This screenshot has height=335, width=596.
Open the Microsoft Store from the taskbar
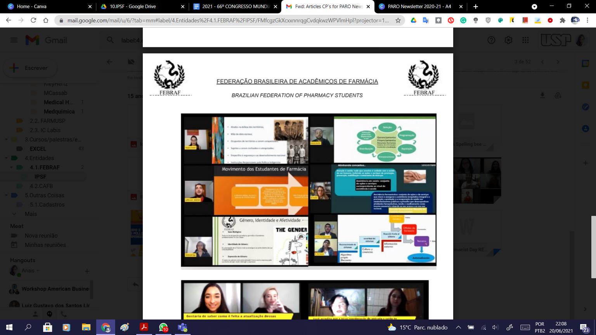coord(47,327)
